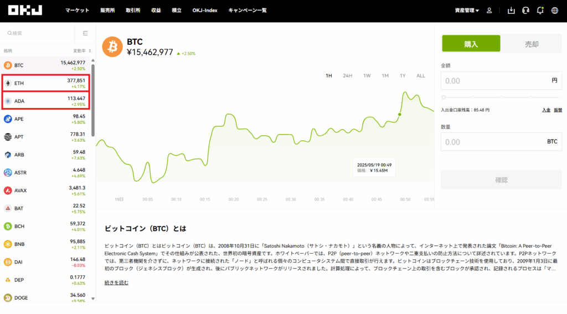Select AVAX coin icon in list
Screen dimensions: 567x314
[x=8, y=191]
